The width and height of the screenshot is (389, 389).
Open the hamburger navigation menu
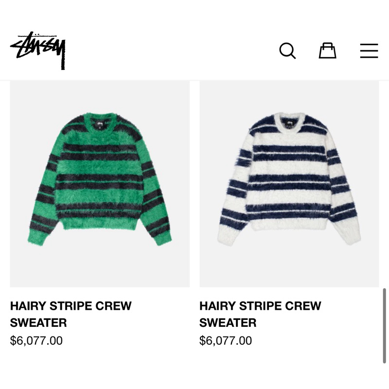pyautogui.click(x=369, y=51)
